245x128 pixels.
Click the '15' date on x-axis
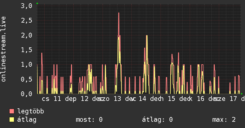(171, 99)
